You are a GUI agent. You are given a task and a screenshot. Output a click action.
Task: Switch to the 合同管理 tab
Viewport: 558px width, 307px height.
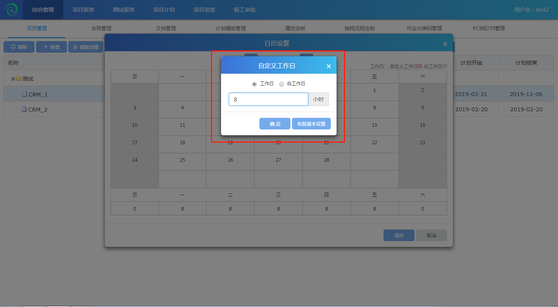coord(101,28)
